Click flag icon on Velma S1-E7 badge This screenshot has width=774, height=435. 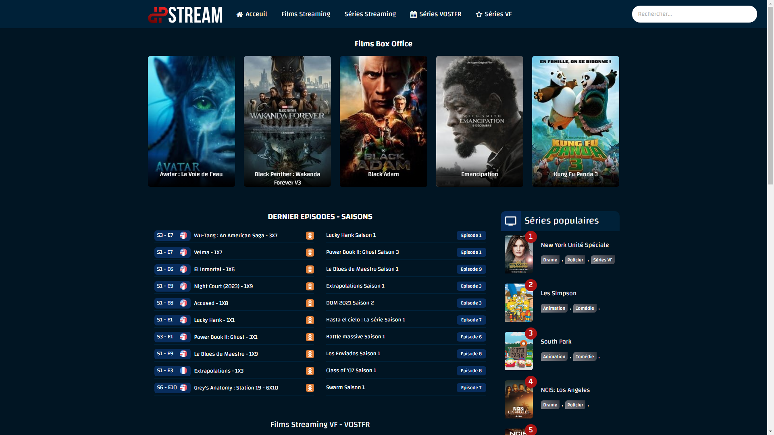point(183,252)
